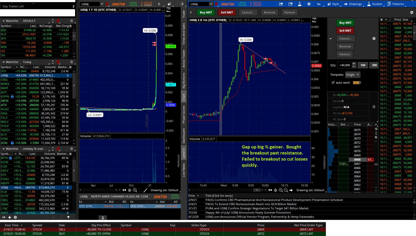
Task: Open chart Style candlestick menu
Action: 333,4
